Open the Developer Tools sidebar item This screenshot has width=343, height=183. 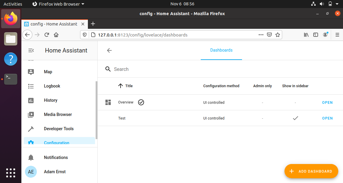[x=59, y=129]
